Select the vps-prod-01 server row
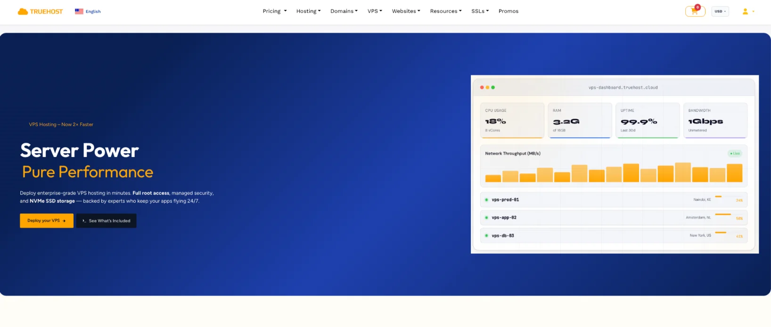 pos(614,200)
